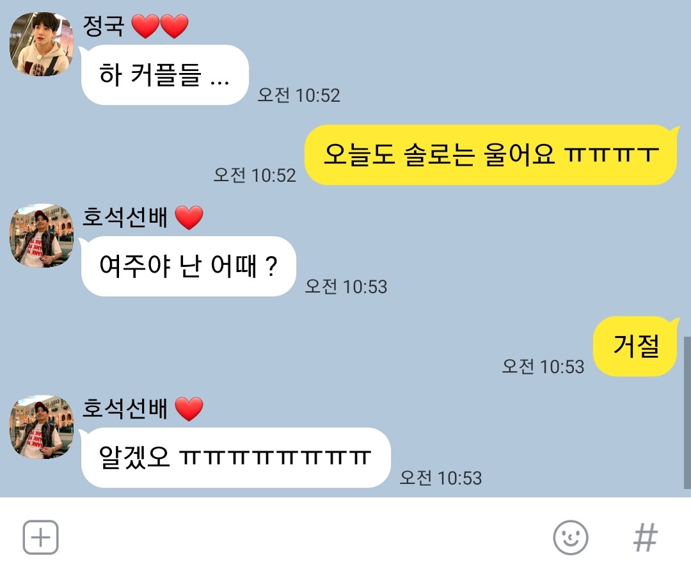Focus the message text input field
This screenshot has width=691, height=578.
point(305,538)
